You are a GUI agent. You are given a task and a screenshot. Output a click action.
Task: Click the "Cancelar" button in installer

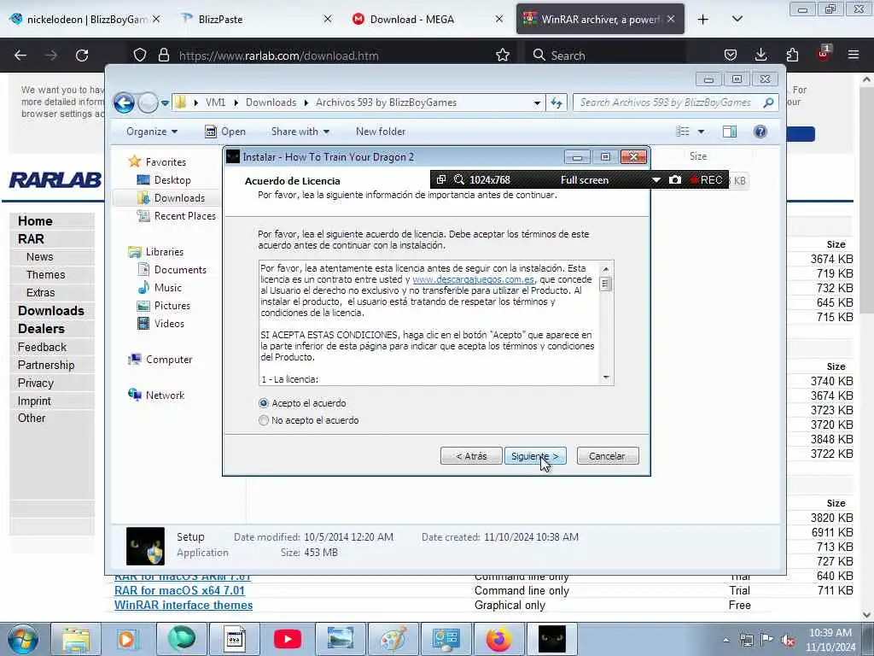point(608,456)
